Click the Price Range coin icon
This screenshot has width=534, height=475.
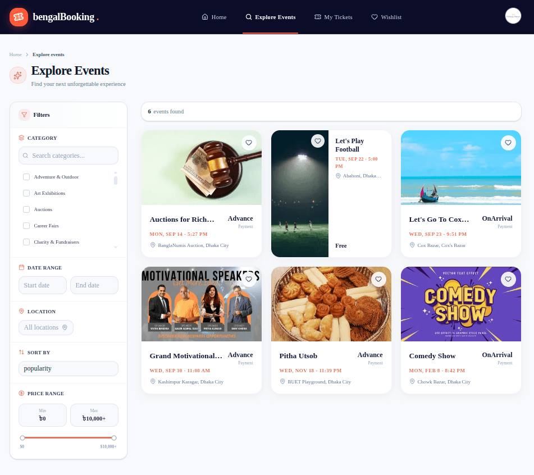tap(21, 393)
